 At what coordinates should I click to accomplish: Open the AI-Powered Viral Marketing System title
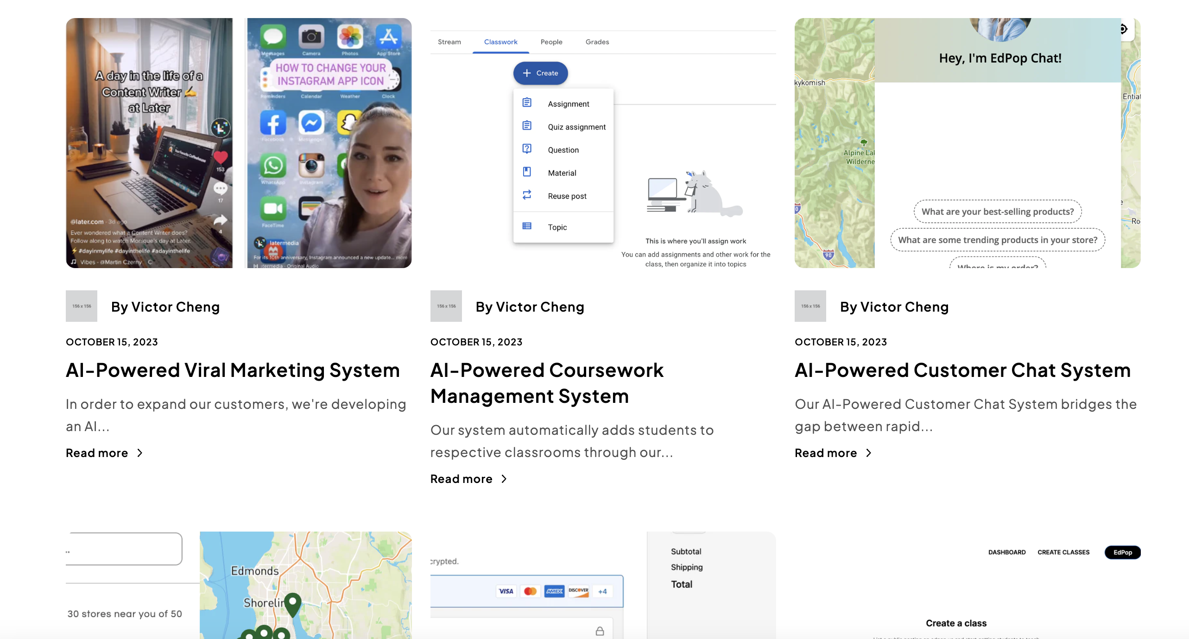click(x=233, y=370)
